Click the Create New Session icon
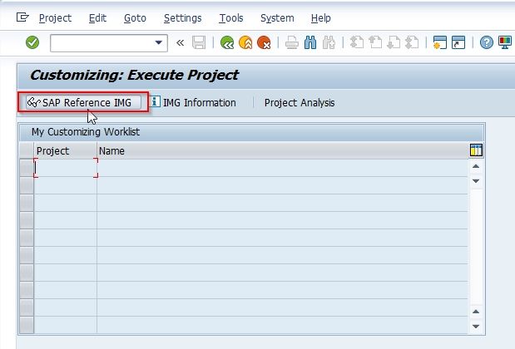The width and height of the screenshot is (515, 349). 440,42
